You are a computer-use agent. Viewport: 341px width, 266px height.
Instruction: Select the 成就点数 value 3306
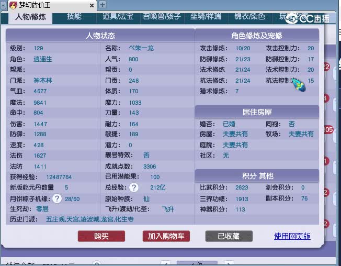(150, 167)
